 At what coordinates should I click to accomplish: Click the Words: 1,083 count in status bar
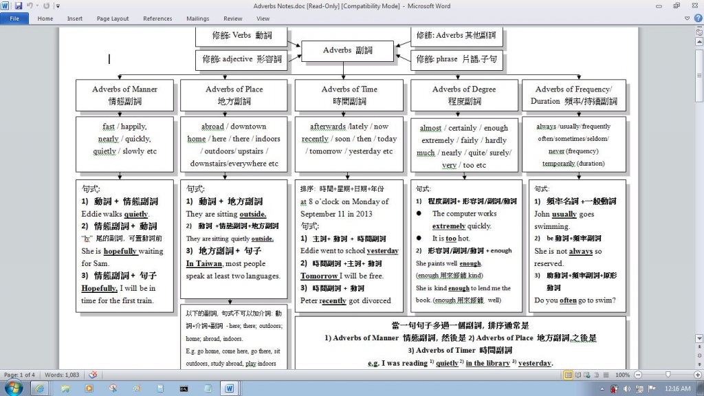[61, 375]
